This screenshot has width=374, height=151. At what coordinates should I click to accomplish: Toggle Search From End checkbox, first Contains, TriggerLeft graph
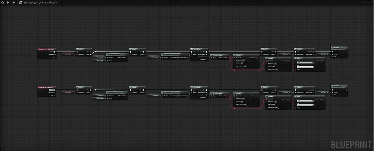coord(246,104)
